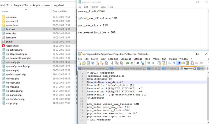Click the Close document icon in Notepad++ toolbar

pos(98,63)
